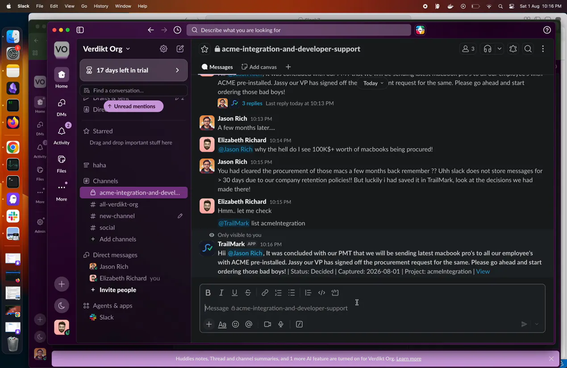Switch to the Messages tab

tap(217, 67)
